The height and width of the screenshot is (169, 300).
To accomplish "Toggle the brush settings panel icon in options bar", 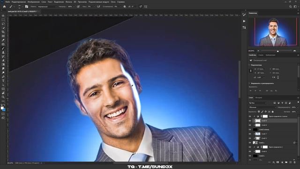I will pos(26,7).
